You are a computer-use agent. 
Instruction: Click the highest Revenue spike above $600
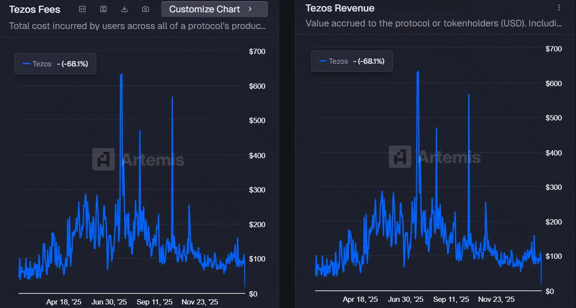[417, 72]
